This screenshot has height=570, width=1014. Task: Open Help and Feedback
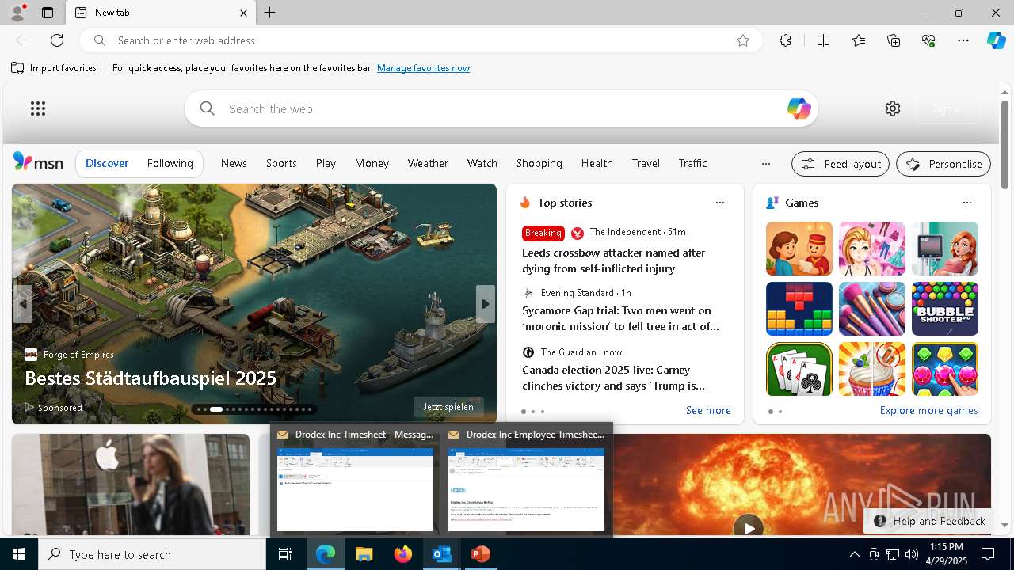coord(929,521)
